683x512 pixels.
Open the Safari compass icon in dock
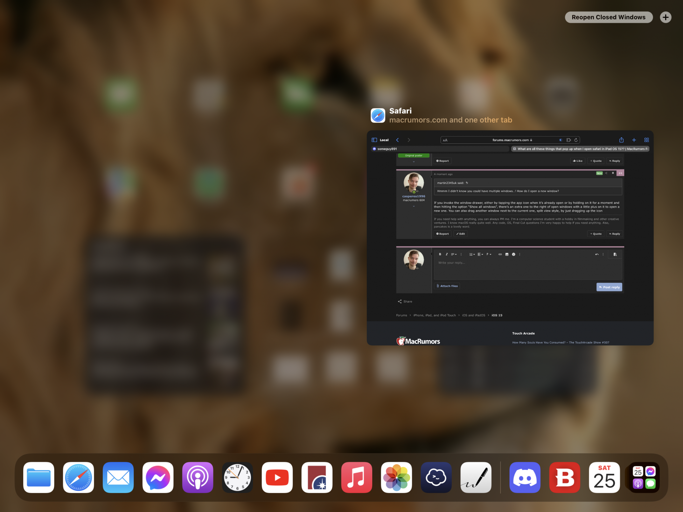click(x=79, y=477)
